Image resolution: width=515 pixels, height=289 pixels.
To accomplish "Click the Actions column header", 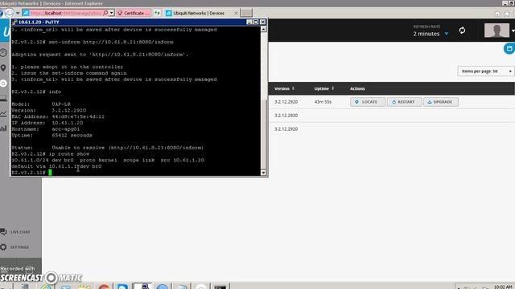I will pyautogui.click(x=357, y=88).
